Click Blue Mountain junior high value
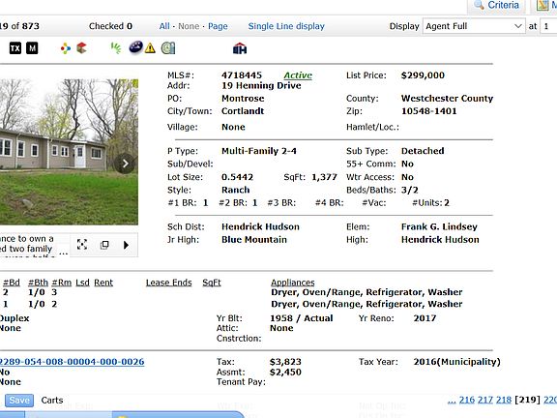Image resolution: width=557 pixels, height=418 pixels. (254, 240)
